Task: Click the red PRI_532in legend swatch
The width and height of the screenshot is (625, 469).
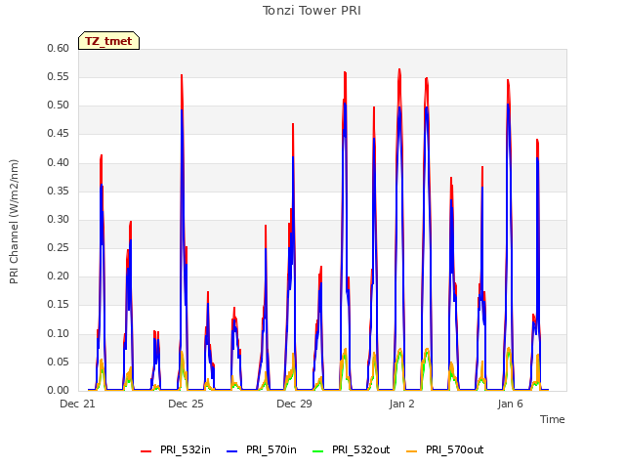Action: click(x=146, y=450)
